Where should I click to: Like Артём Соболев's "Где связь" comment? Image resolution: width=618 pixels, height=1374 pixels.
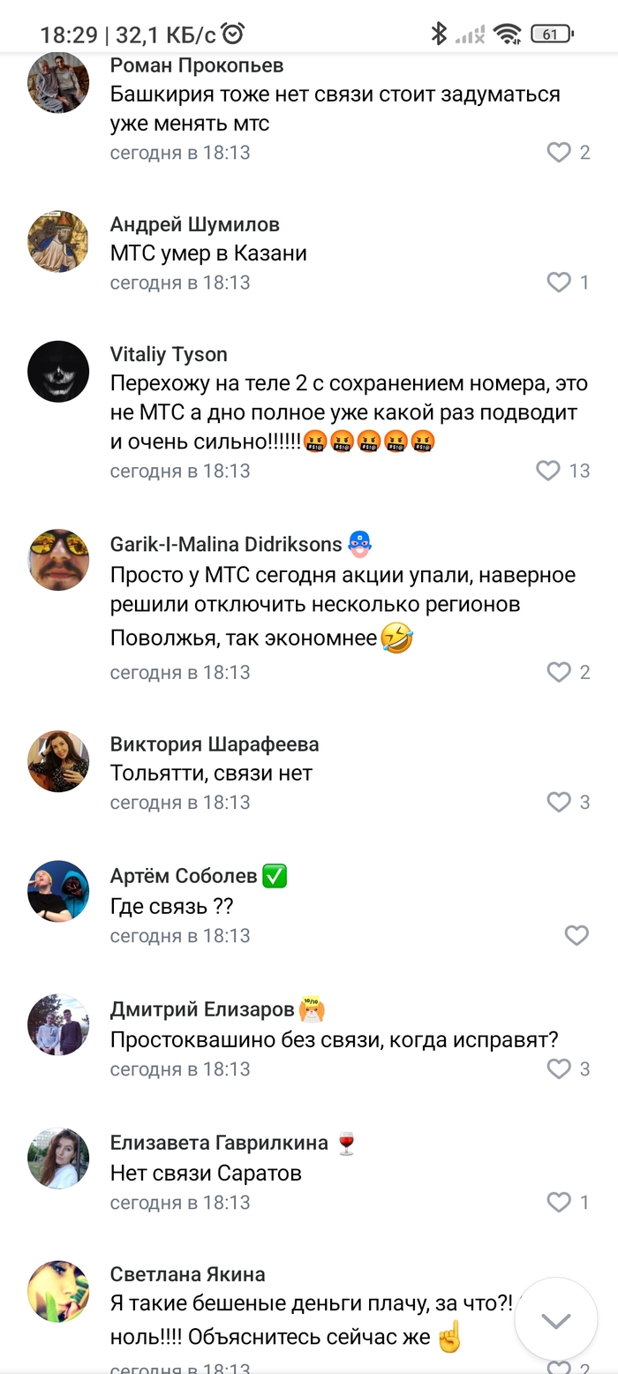click(577, 935)
